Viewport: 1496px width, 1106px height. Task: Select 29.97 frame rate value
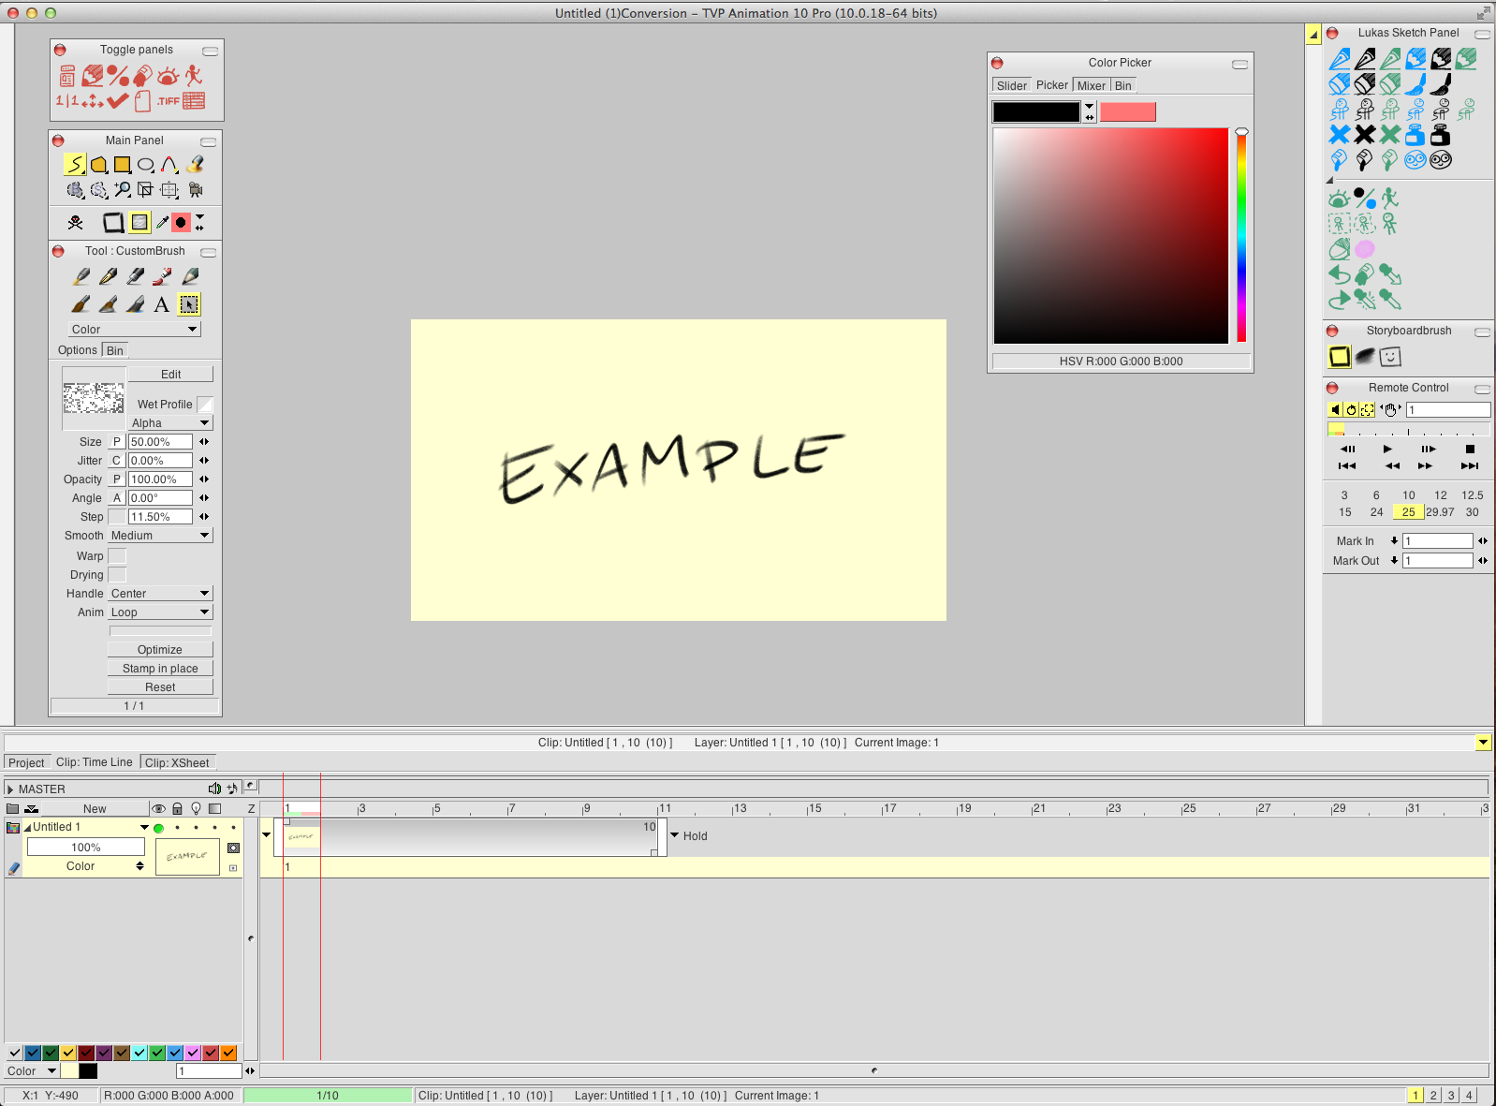[x=1440, y=512]
